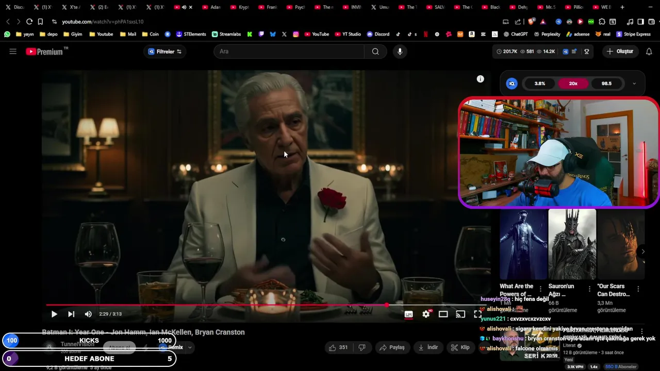Mute the playing YouTube tab
This screenshot has height=371, width=660.
(x=184, y=7)
